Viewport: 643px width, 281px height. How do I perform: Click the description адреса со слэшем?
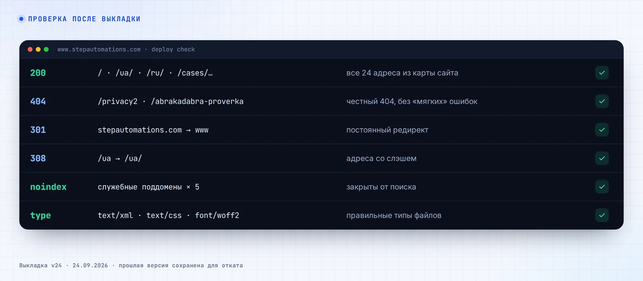[381, 158]
